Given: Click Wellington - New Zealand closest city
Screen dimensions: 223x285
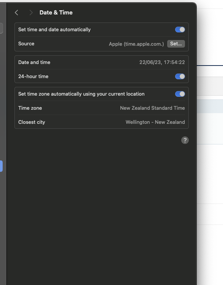Looking at the screenshot, I should (155, 122).
